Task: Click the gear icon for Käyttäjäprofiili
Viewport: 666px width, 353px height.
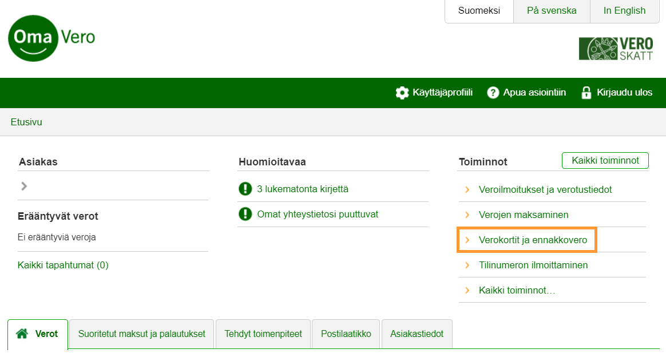Action: (x=402, y=93)
